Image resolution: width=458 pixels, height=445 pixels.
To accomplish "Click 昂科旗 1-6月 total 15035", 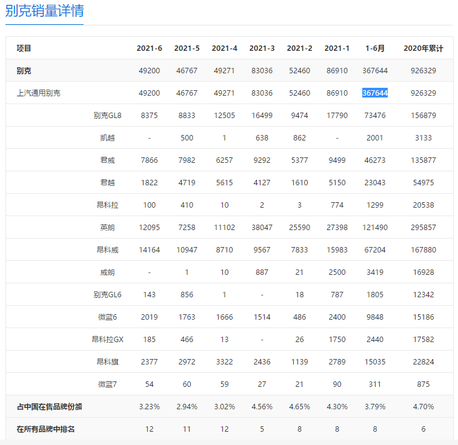I will click(375, 362).
